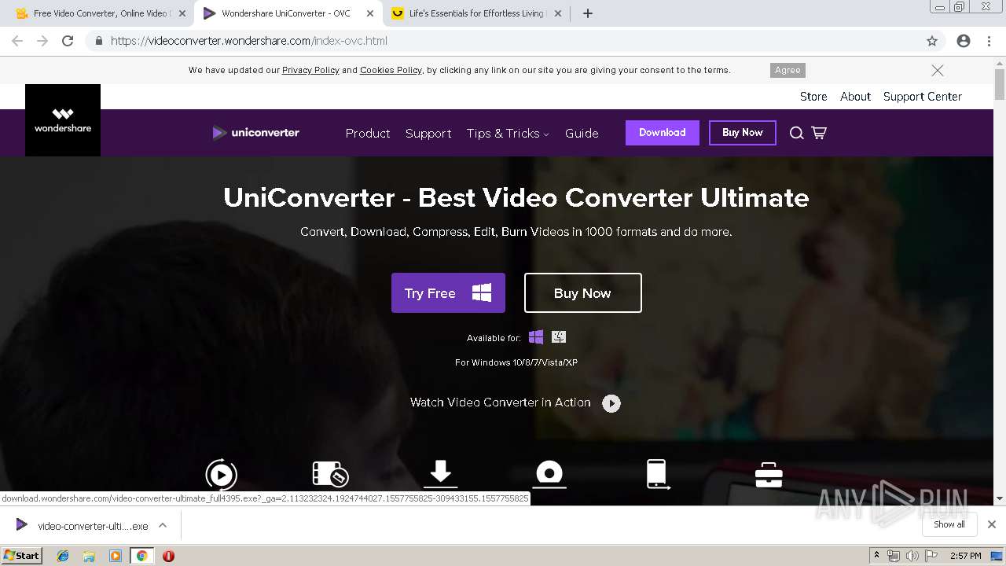Image resolution: width=1006 pixels, height=566 pixels.
Task: Click the toolbox feature icon
Action: pos(768,474)
